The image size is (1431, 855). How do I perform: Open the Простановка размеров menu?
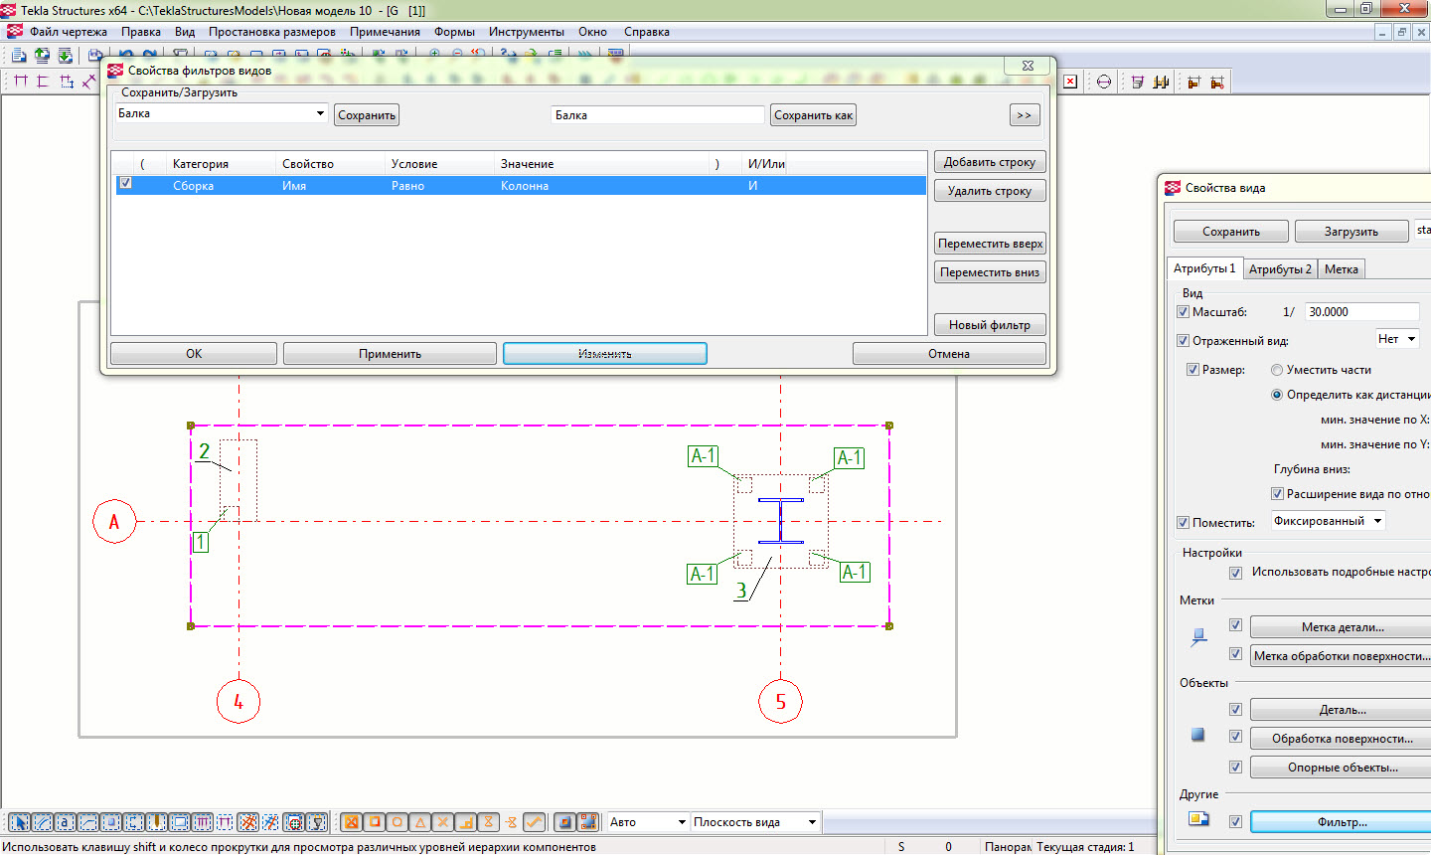(271, 32)
